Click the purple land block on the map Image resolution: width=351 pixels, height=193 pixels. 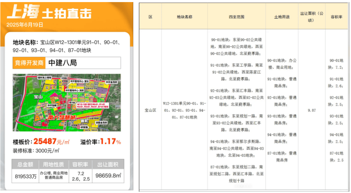(x=101, y=91)
